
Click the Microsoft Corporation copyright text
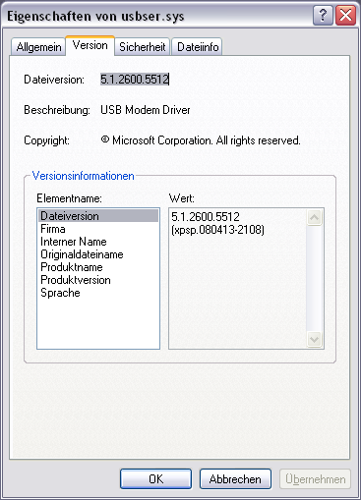201,140
